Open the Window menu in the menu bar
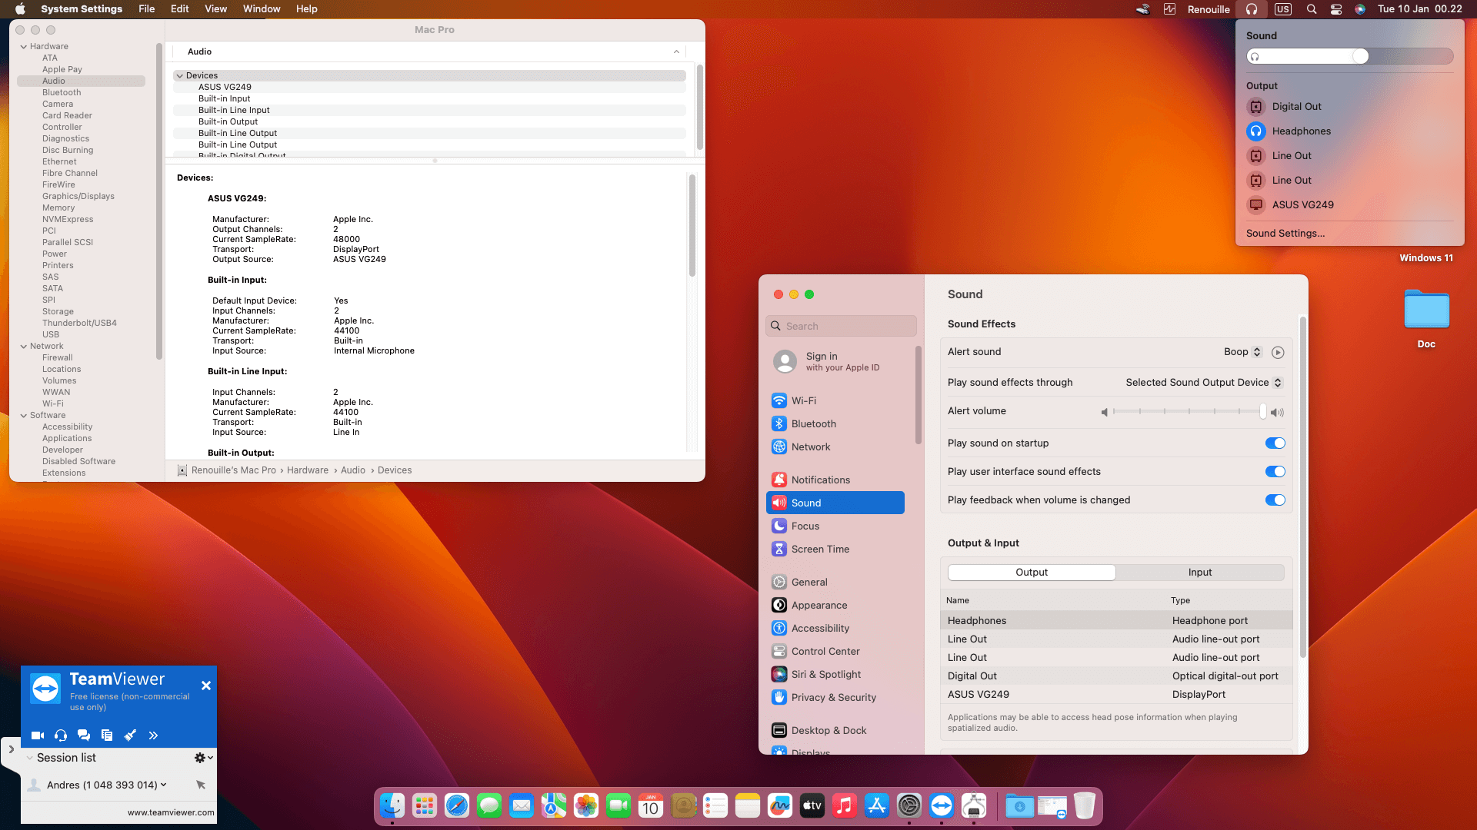The height and width of the screenshot is (830, 1477). click(262, 9)
